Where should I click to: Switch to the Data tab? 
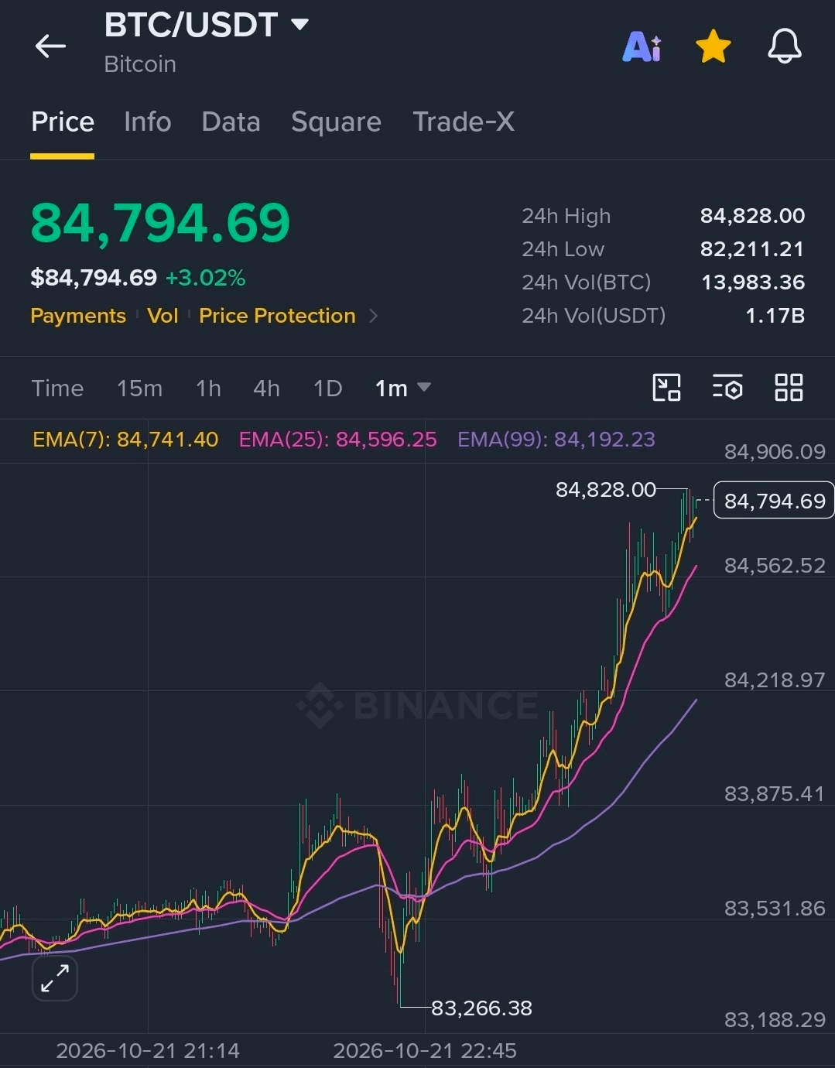point(231,122)
